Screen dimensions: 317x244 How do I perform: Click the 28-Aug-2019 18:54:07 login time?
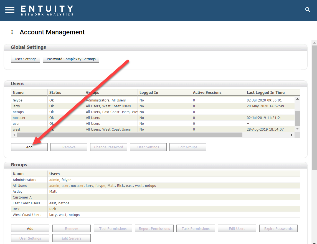pos(265,129)
